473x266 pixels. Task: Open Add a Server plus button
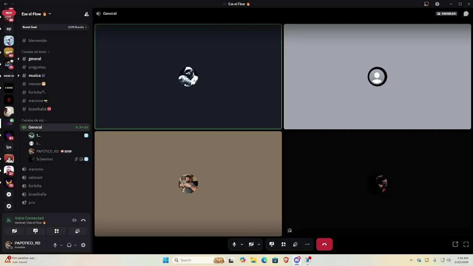pyautogui.click(x=9, y=194)
